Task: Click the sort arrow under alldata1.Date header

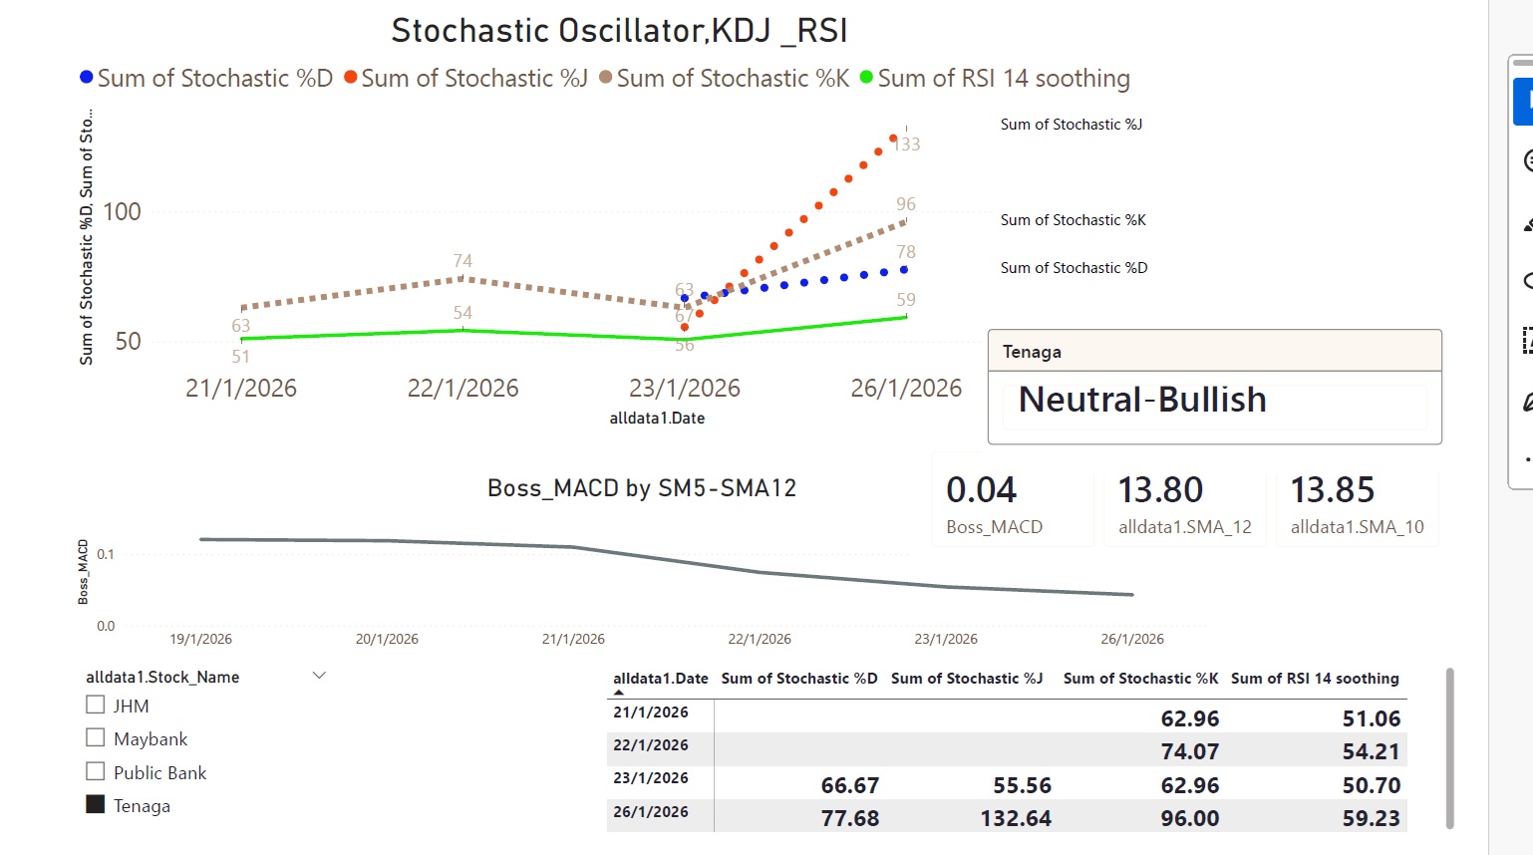Action: tap(619, 693)
